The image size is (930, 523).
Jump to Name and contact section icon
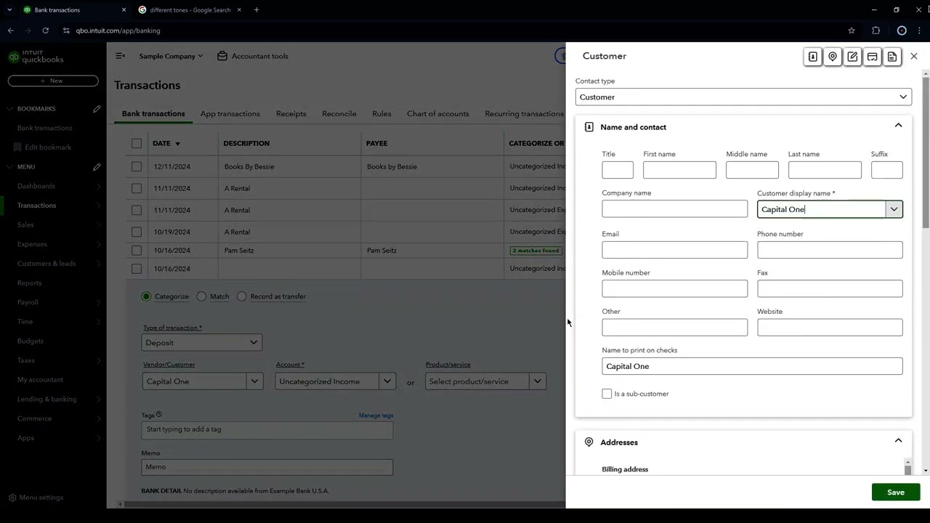pos(813,57)
